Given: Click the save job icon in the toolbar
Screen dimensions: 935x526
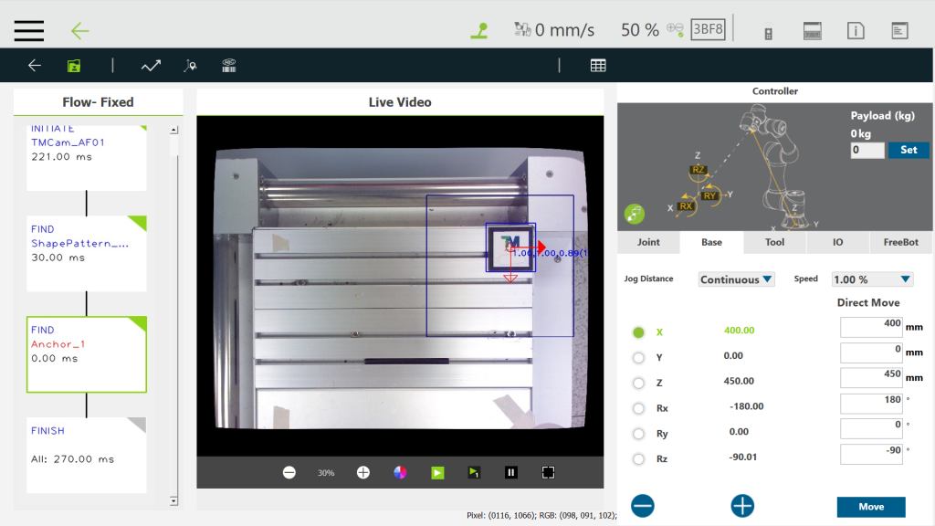Looking at the screenshot, I should [x=73, y=66].
